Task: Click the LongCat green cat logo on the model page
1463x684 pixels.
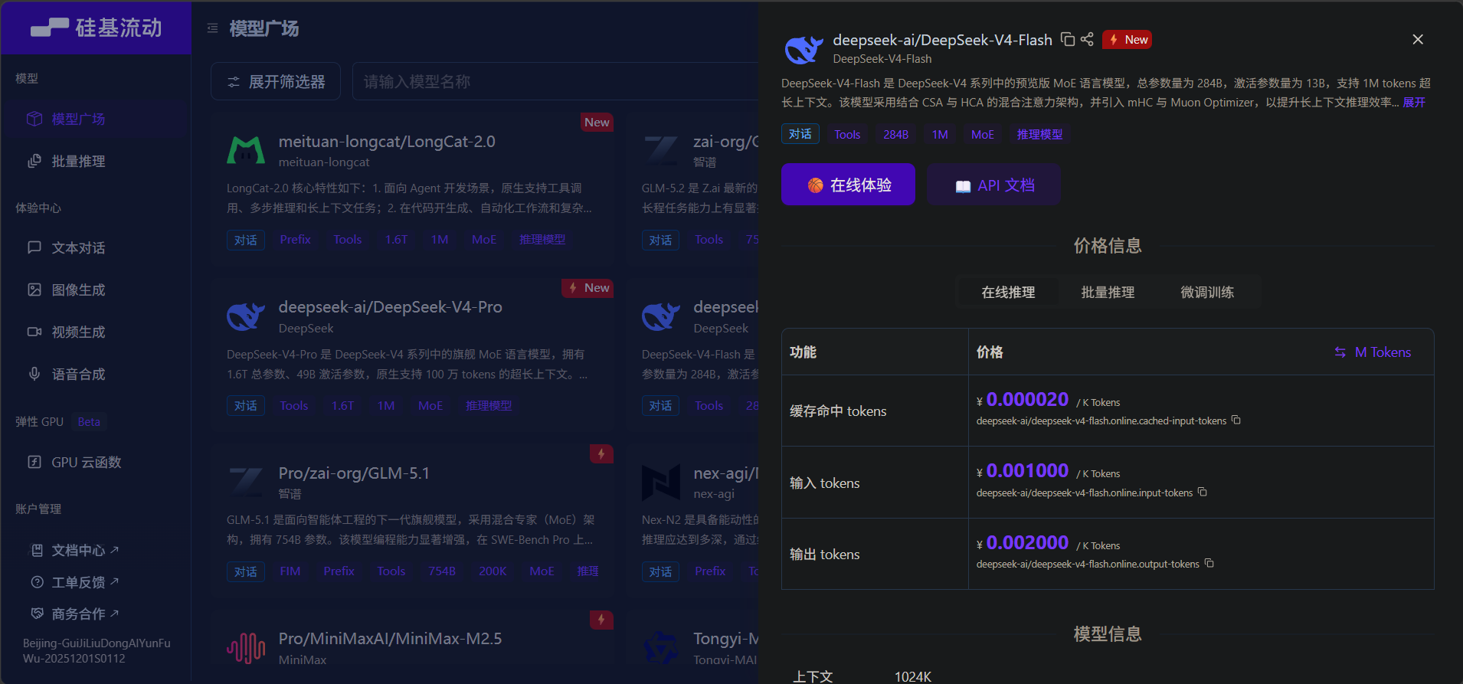Action: tap(246, 150)
